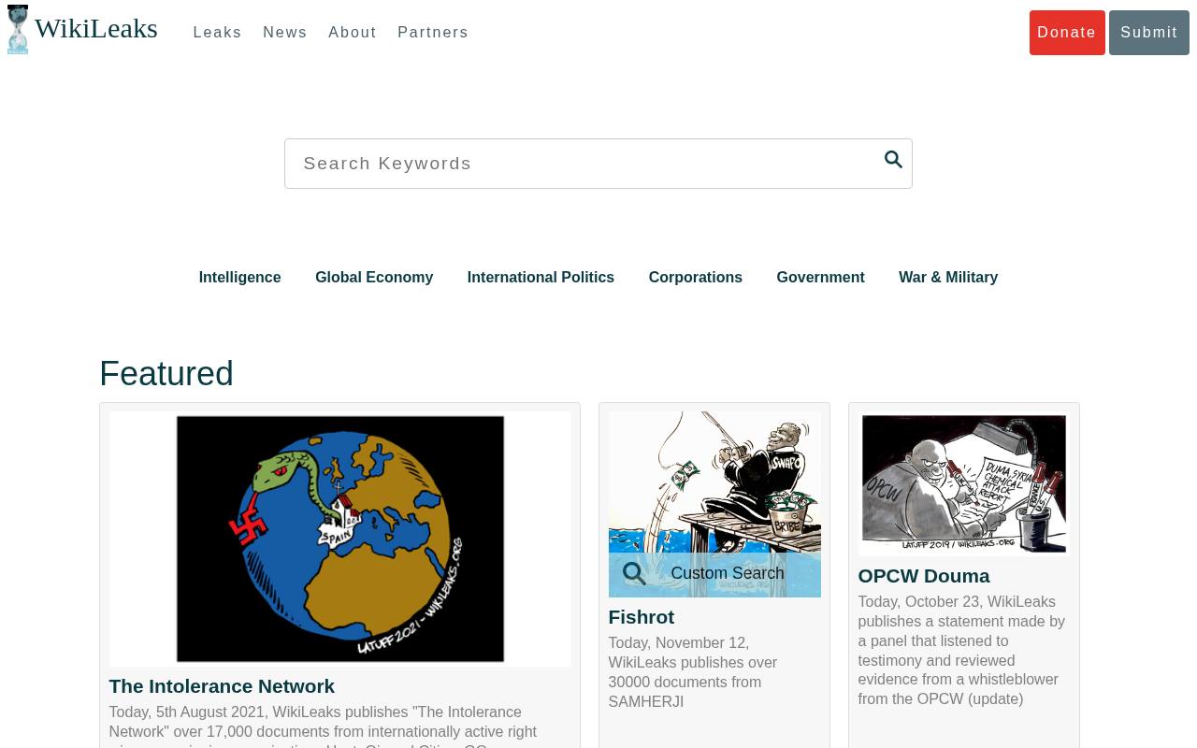Open the WikiLeaks home title link
The height and width of the screenshot is (748, 1197).
click(x=95, y=29)
